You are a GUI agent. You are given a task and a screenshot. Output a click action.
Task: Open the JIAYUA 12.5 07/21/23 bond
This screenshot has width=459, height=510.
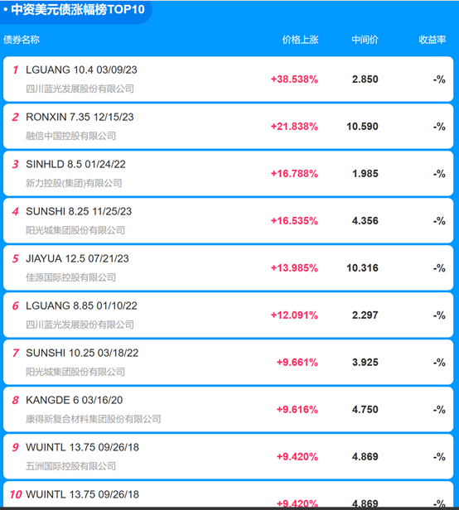point(228,267)
